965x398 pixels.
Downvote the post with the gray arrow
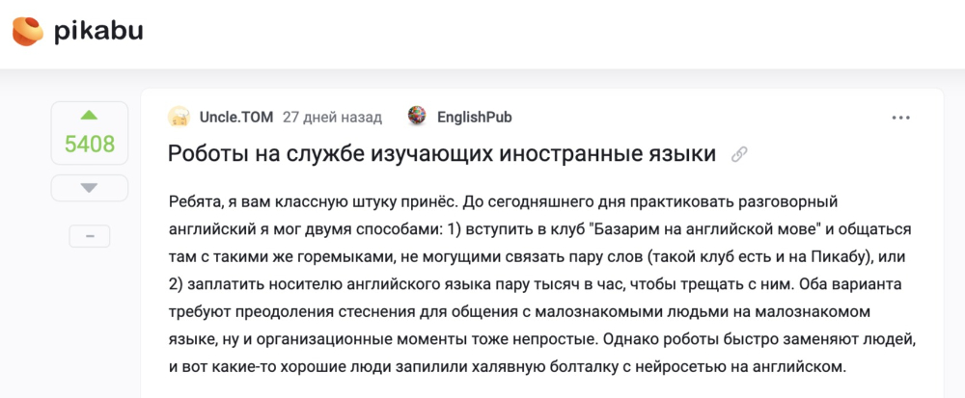89,188
